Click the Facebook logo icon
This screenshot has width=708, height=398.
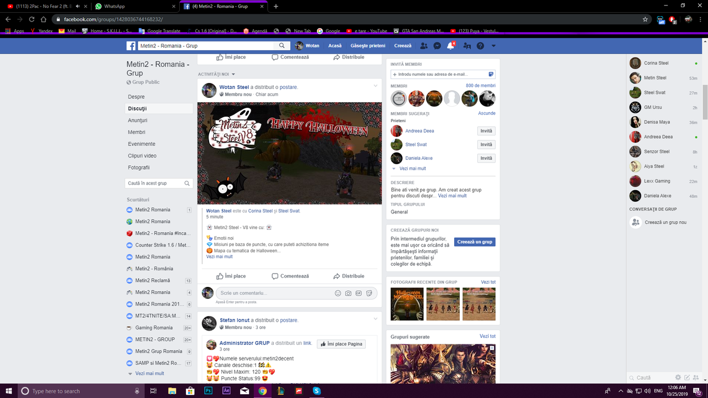pos(131,46)
